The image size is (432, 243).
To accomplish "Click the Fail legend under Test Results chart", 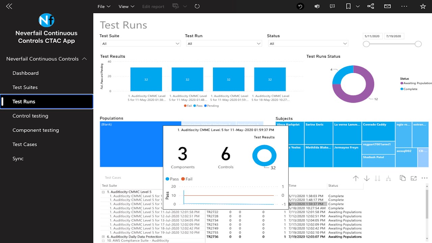I will tap(188, 106).
